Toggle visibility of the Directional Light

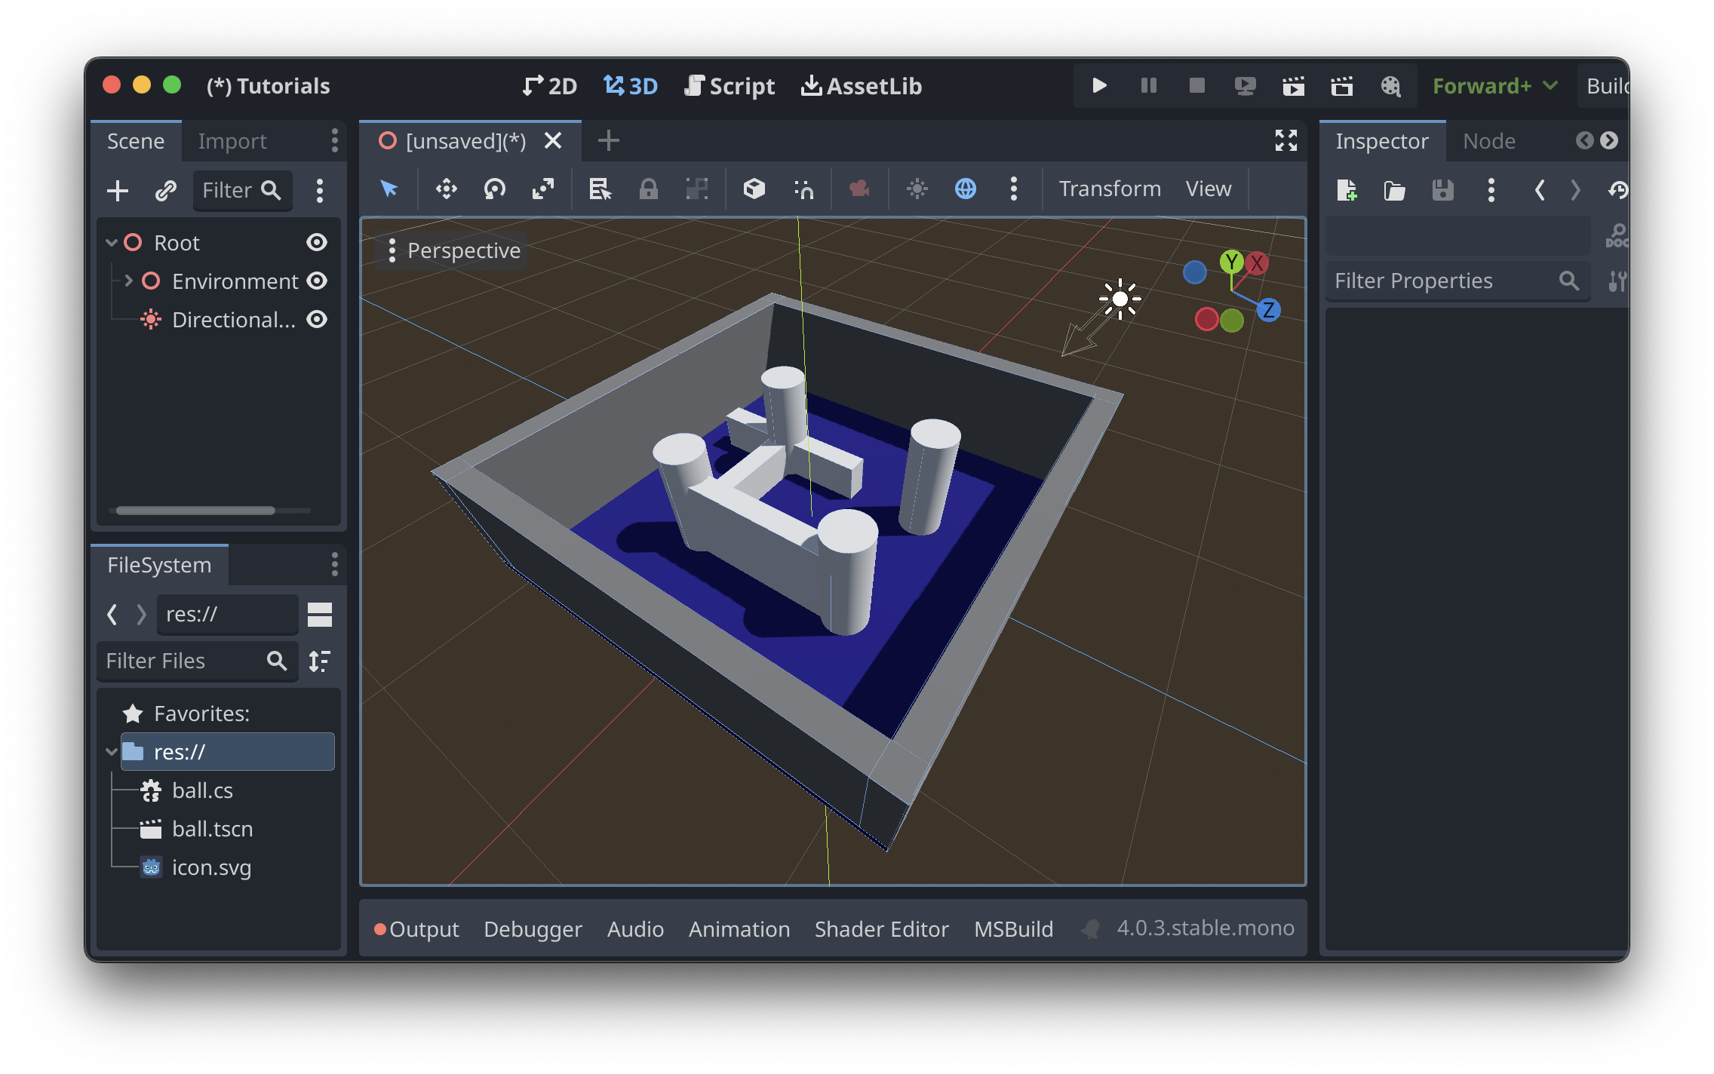tap(318, 319)
